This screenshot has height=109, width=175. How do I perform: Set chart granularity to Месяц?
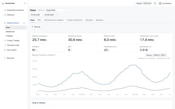149,55
